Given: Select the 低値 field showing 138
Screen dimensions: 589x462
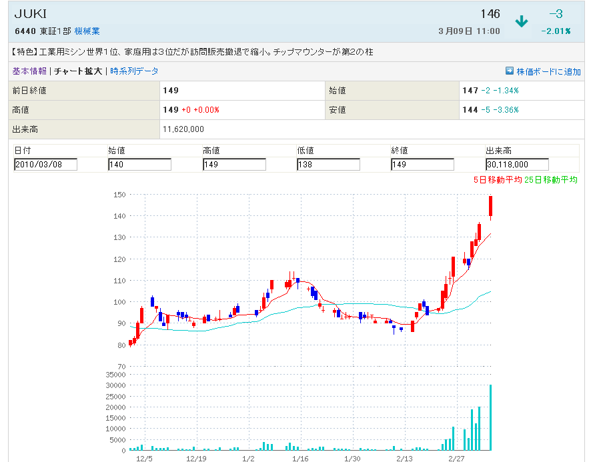Looking at the screenshot, I should pos(328,165).
